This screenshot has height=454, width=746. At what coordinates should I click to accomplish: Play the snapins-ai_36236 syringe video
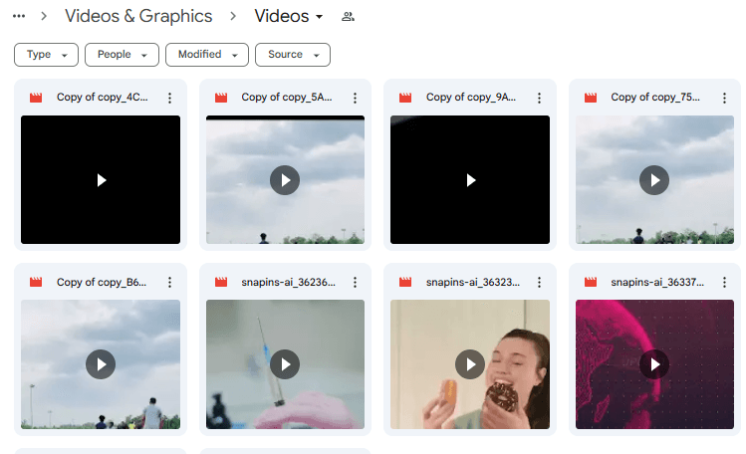(285, 364)
